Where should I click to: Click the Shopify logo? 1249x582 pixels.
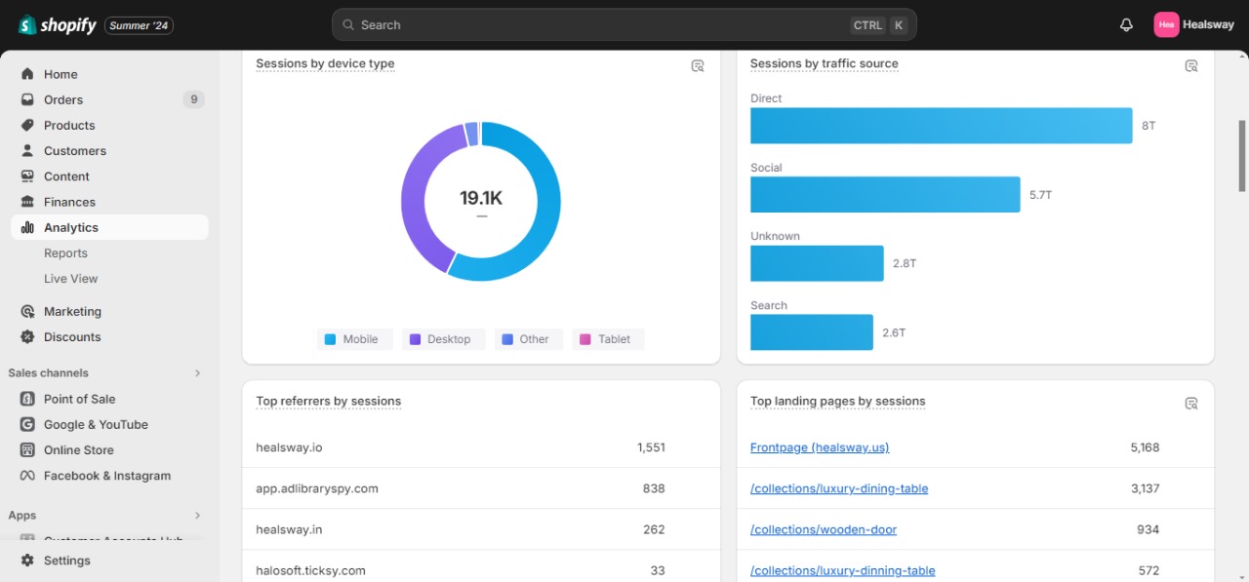(x=58, y=25)
